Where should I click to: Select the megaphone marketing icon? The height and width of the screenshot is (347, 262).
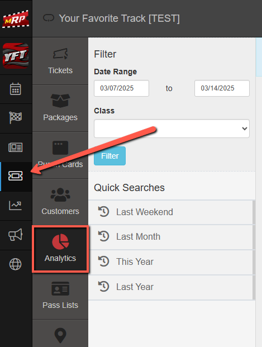16,235
